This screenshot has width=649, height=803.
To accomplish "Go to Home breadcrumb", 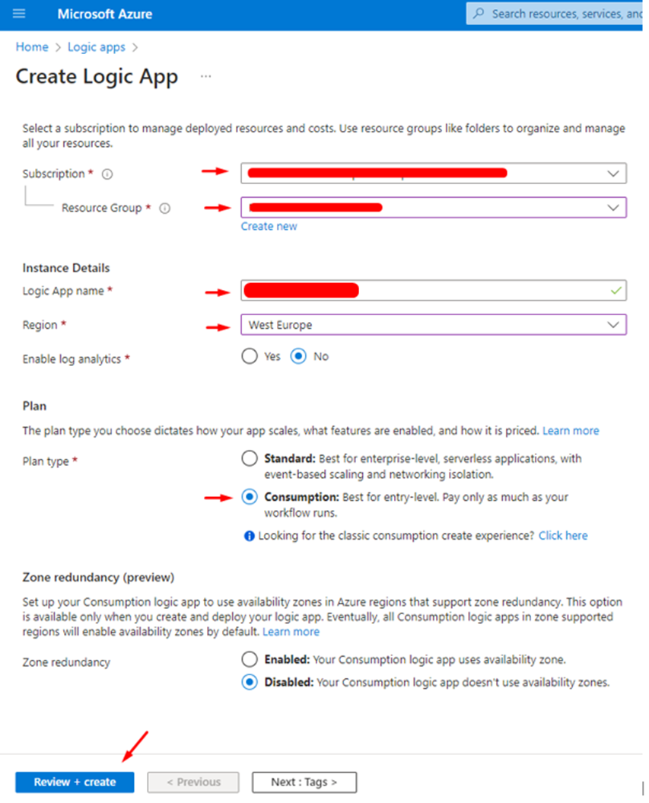I will click(32, 47).
